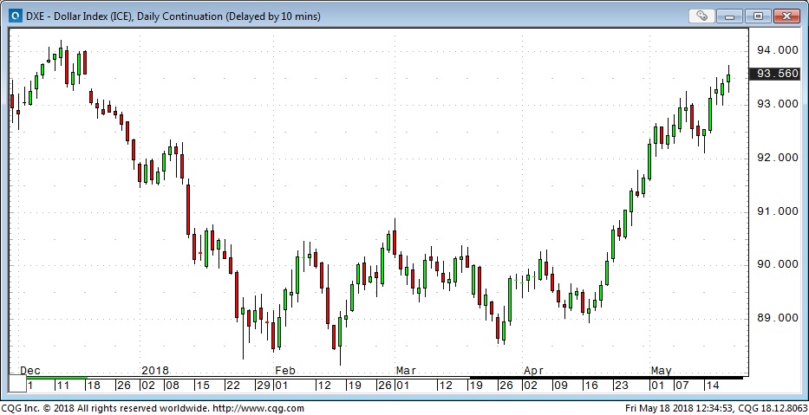Click the May month label on time axis
Image resolution: width=809 pixels, height=415 pixels.
click(x=661, y=370)
